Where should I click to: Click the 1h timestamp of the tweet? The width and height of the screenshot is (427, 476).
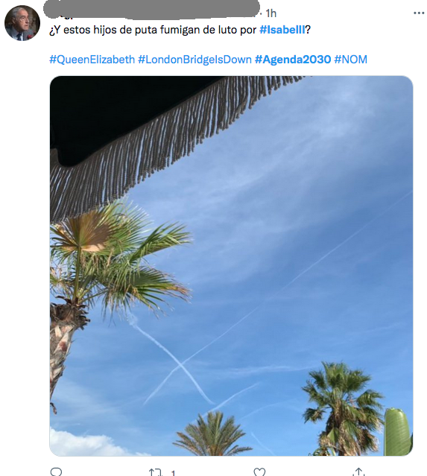(x=271, y=13)
